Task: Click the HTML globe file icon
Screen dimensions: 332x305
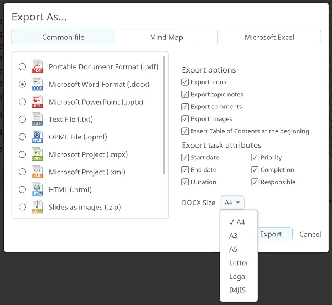Action: 37,189
